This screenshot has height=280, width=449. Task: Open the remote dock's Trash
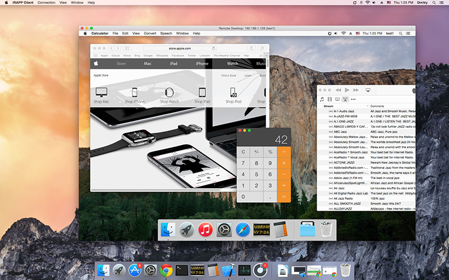click(326, 230)
